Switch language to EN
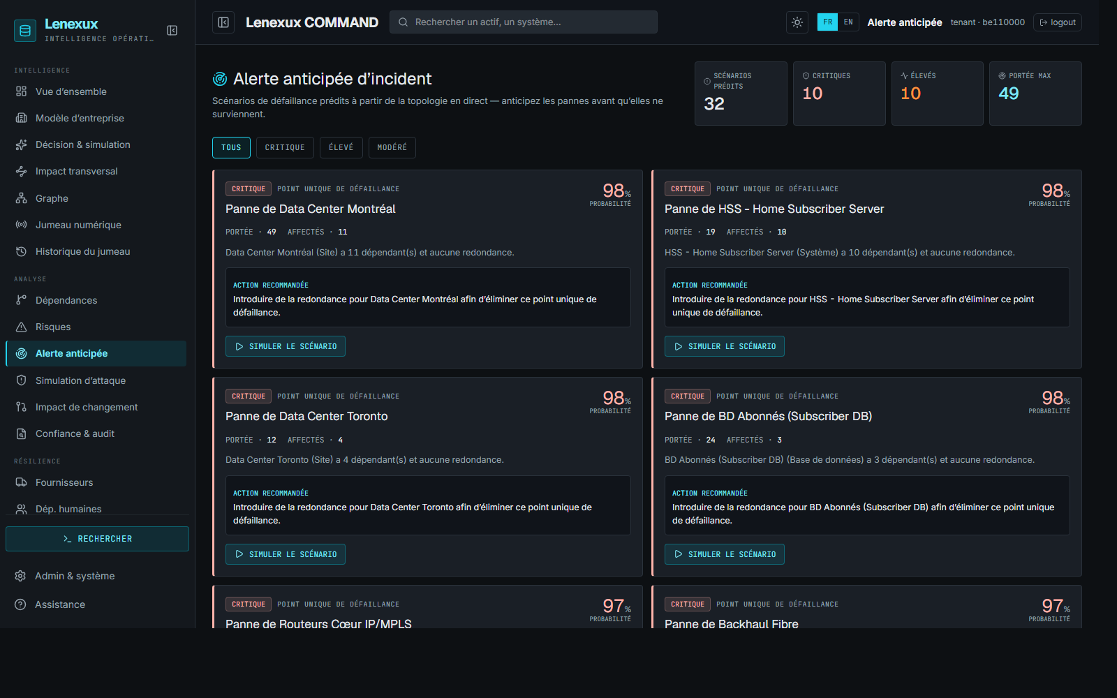The height and width of the screenshot is (698, 1117). (848, 22)
